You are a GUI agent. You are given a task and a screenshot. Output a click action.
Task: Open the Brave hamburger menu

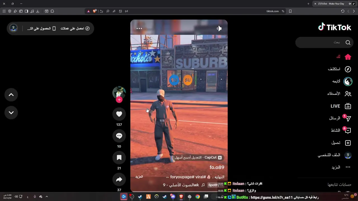click(4, 11)
